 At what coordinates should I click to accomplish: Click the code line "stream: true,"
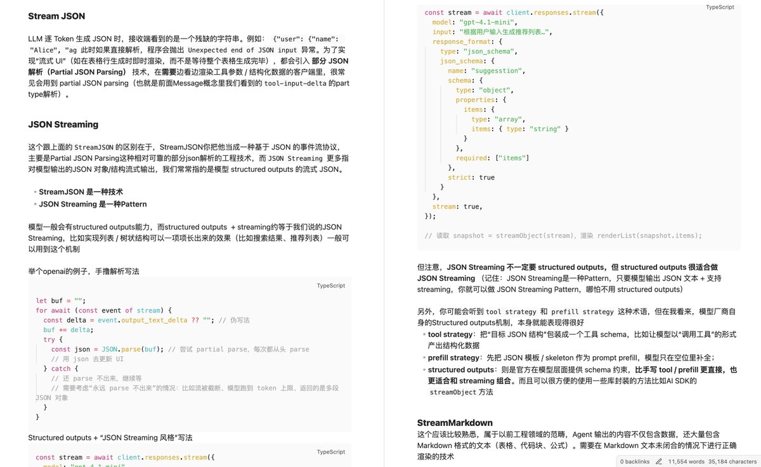click(457, 207)
